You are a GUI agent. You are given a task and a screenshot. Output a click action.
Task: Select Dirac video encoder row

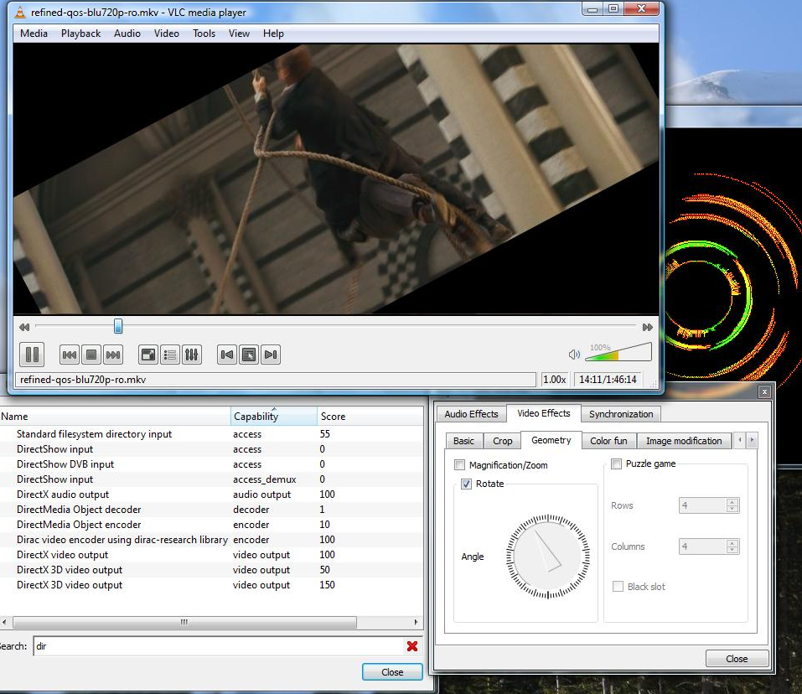(211, 540)
